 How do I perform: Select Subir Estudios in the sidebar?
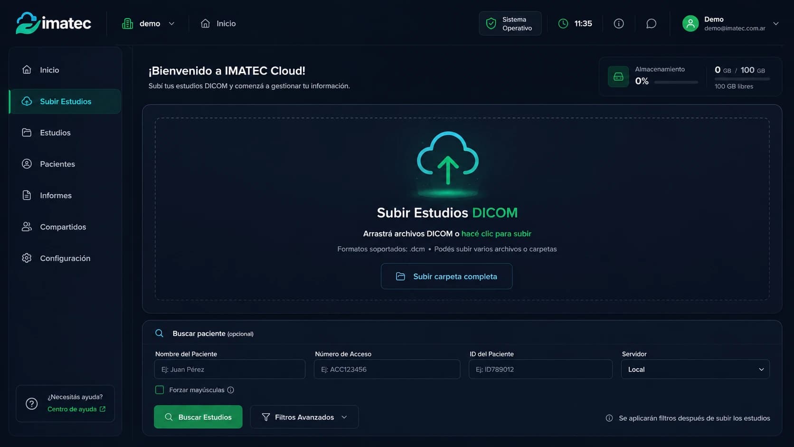pos(65,101)
